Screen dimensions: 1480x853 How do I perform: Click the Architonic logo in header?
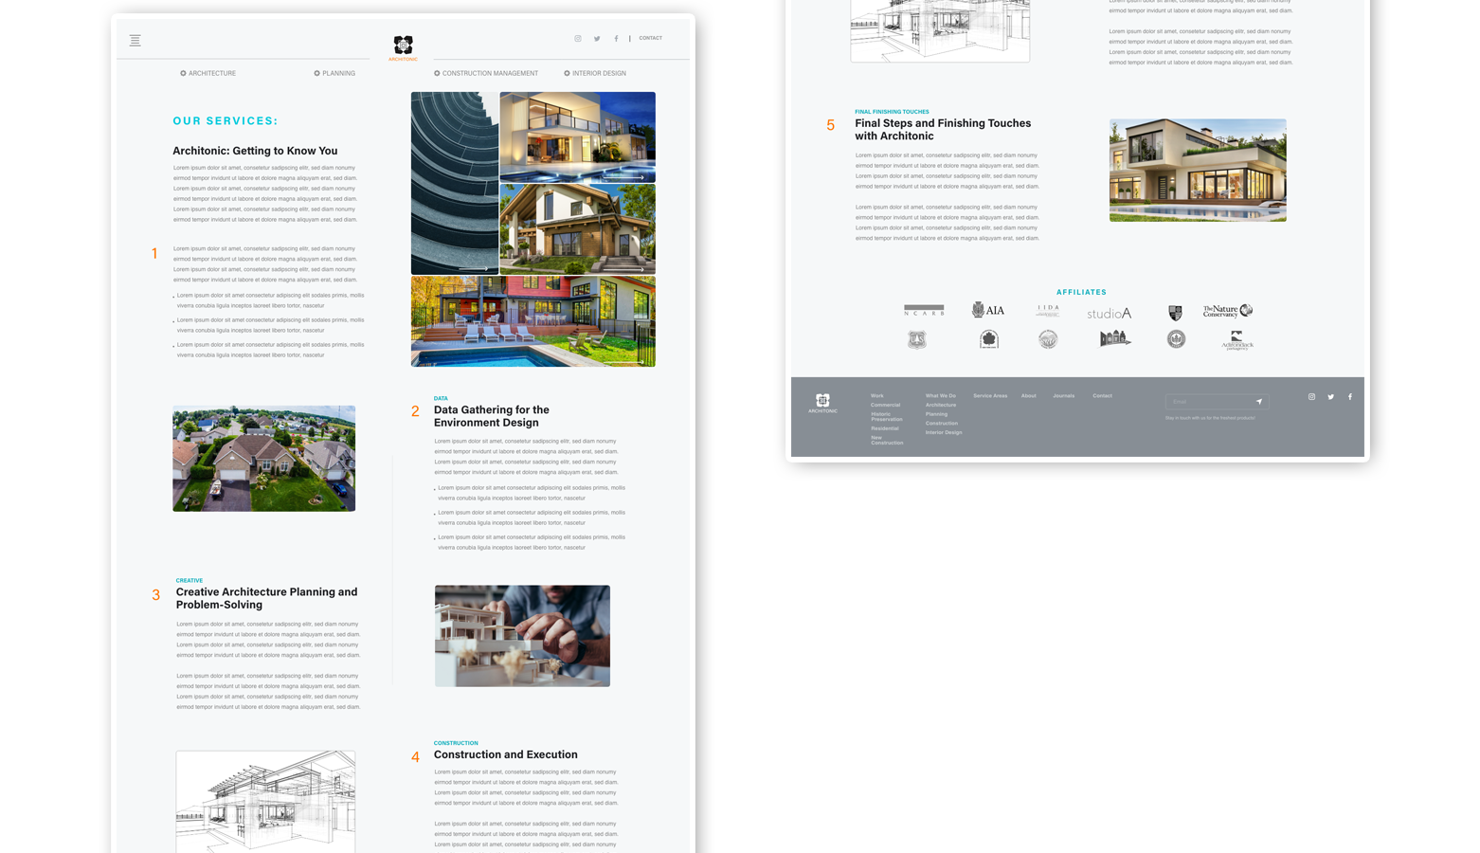(403, 46)
